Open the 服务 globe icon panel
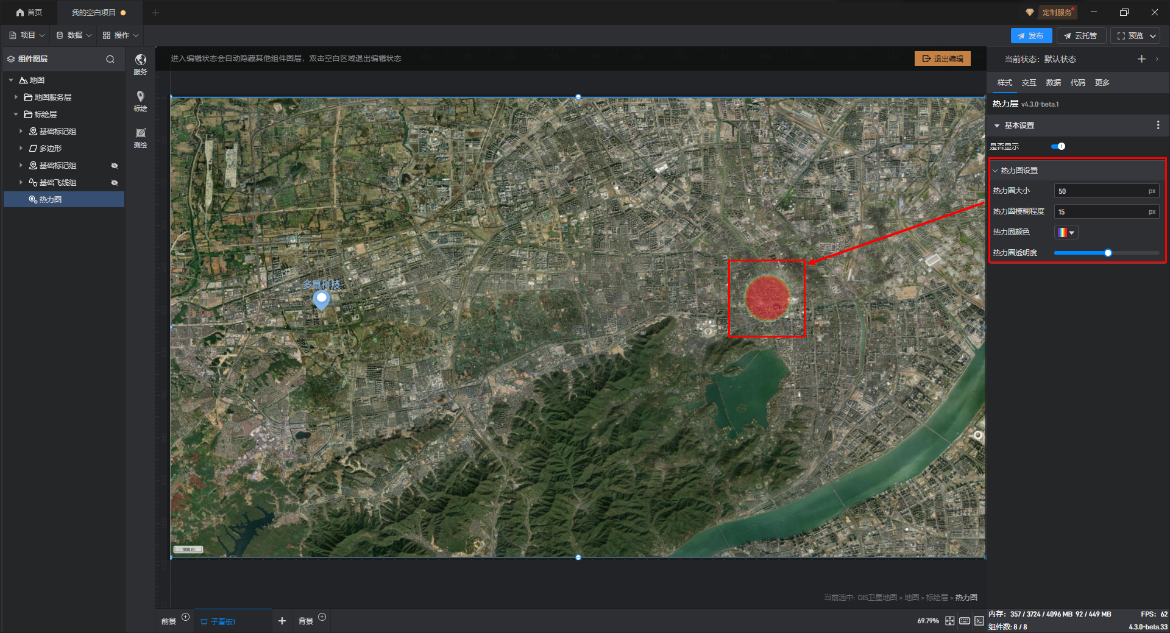This screenshot has width=1170, height=633. coord(140,60)
